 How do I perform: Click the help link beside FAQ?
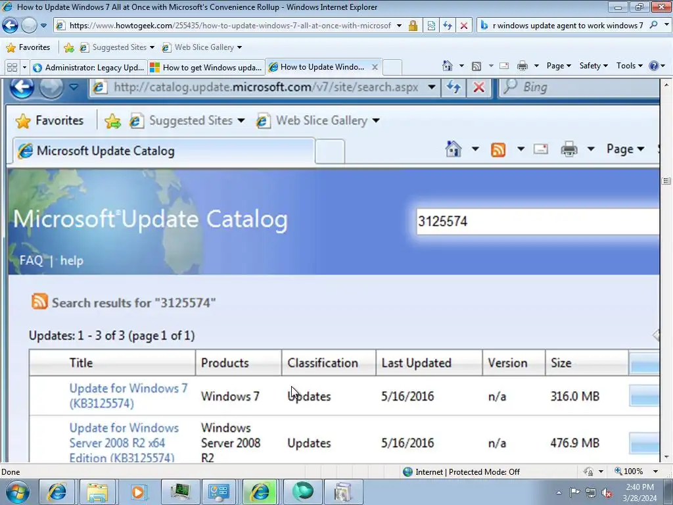pos(72,260)
